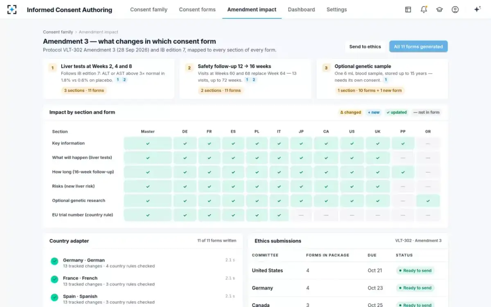The height and width of the screenshot is (307, 491).
Task: Click the All 11 forms generated button
Action: click(418, 47)
